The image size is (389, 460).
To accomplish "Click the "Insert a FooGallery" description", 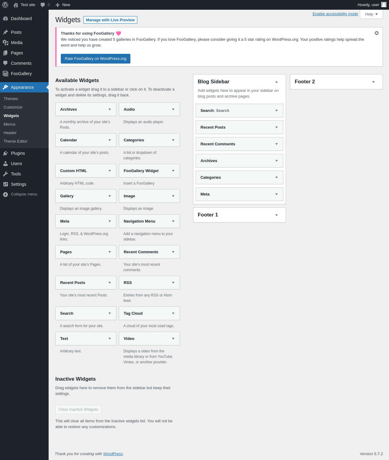I will pos(139,183).
